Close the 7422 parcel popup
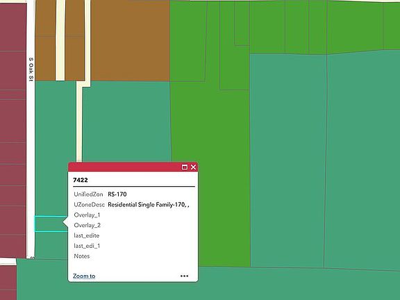This screenshot has width=400, height=300. [193, 167]
